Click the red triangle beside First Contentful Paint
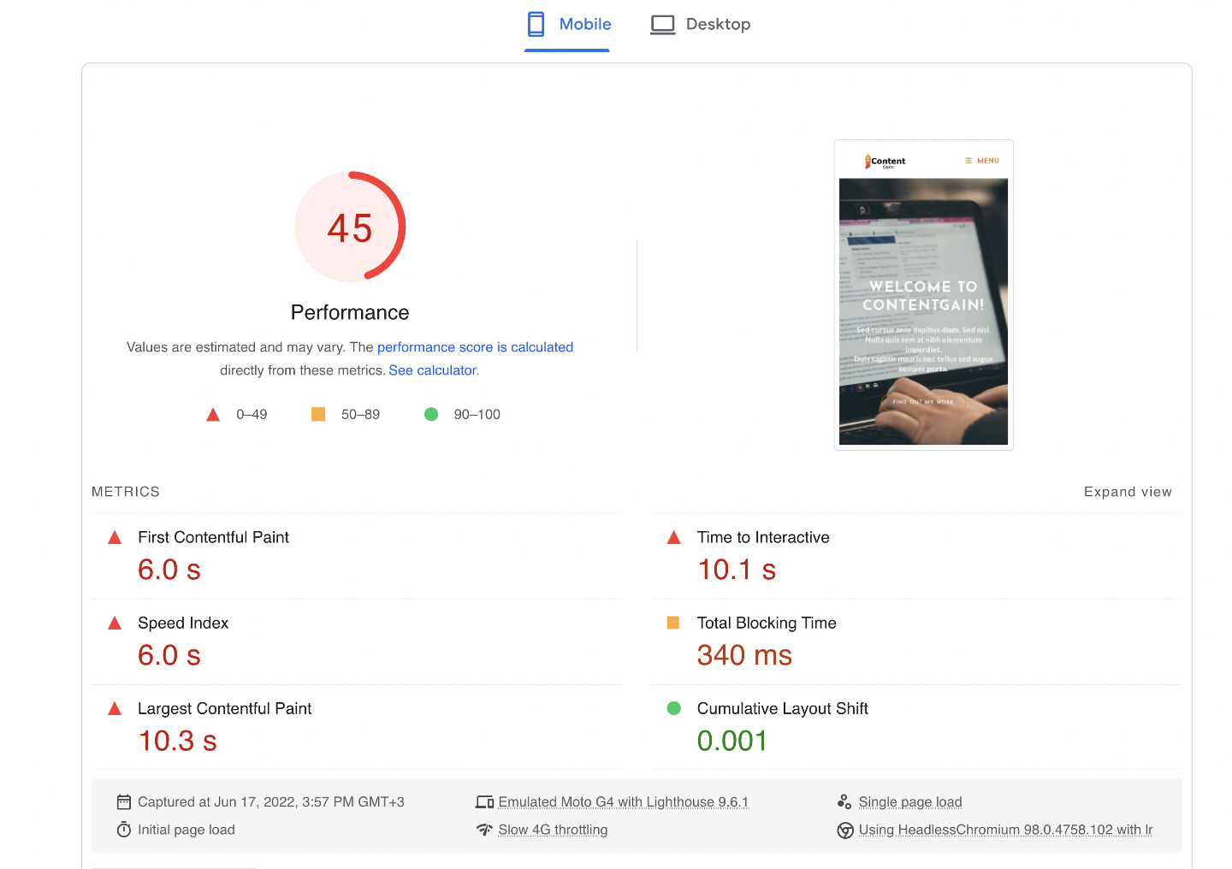The image size is (1232, 869). (115, 538)
